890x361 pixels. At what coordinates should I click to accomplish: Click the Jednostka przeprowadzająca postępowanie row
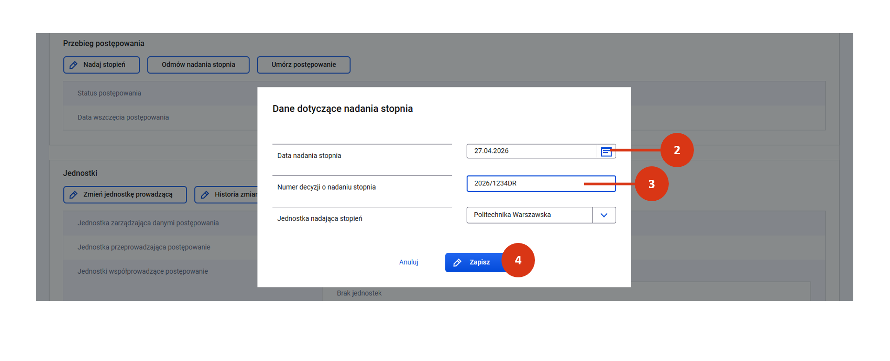(144, 247)
